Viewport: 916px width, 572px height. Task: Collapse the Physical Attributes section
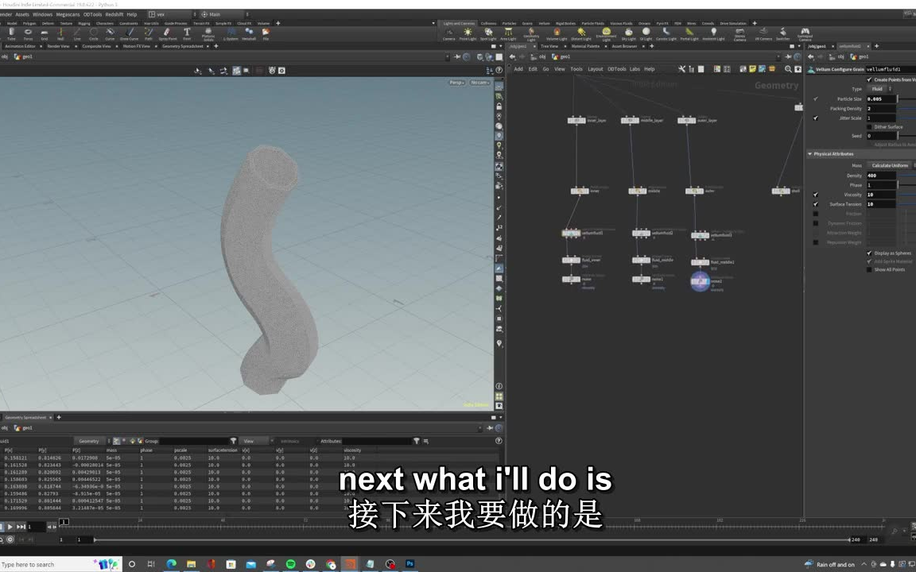(809, 153)
